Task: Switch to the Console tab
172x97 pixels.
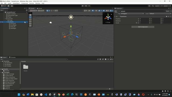Action: (12, 57)
